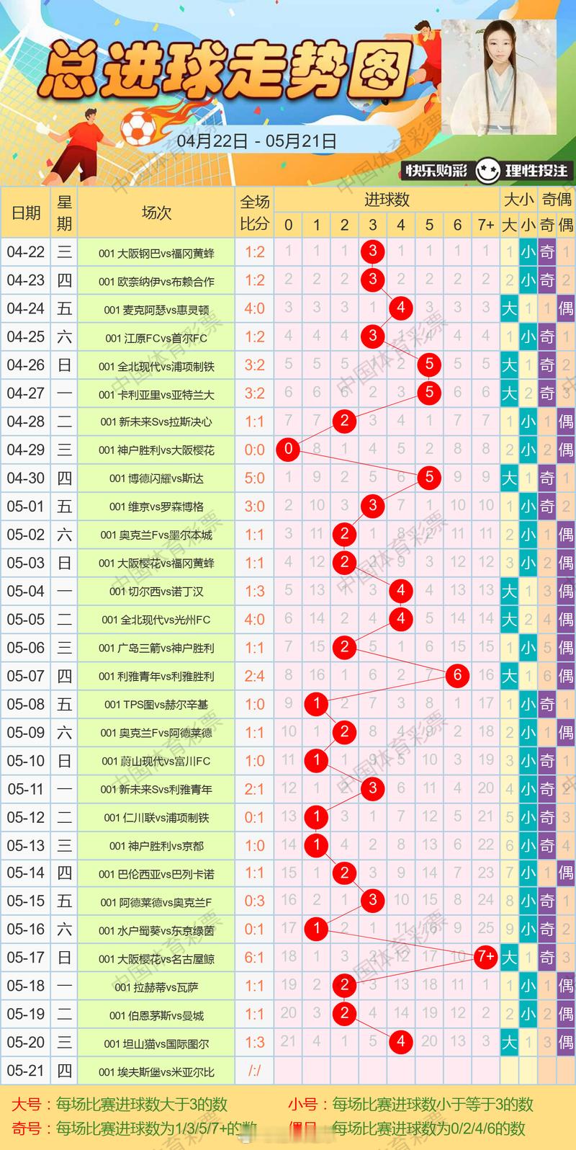This screenshot has height=1150, width=576.
Task: Click the 进球数 header
Action: 387,200
